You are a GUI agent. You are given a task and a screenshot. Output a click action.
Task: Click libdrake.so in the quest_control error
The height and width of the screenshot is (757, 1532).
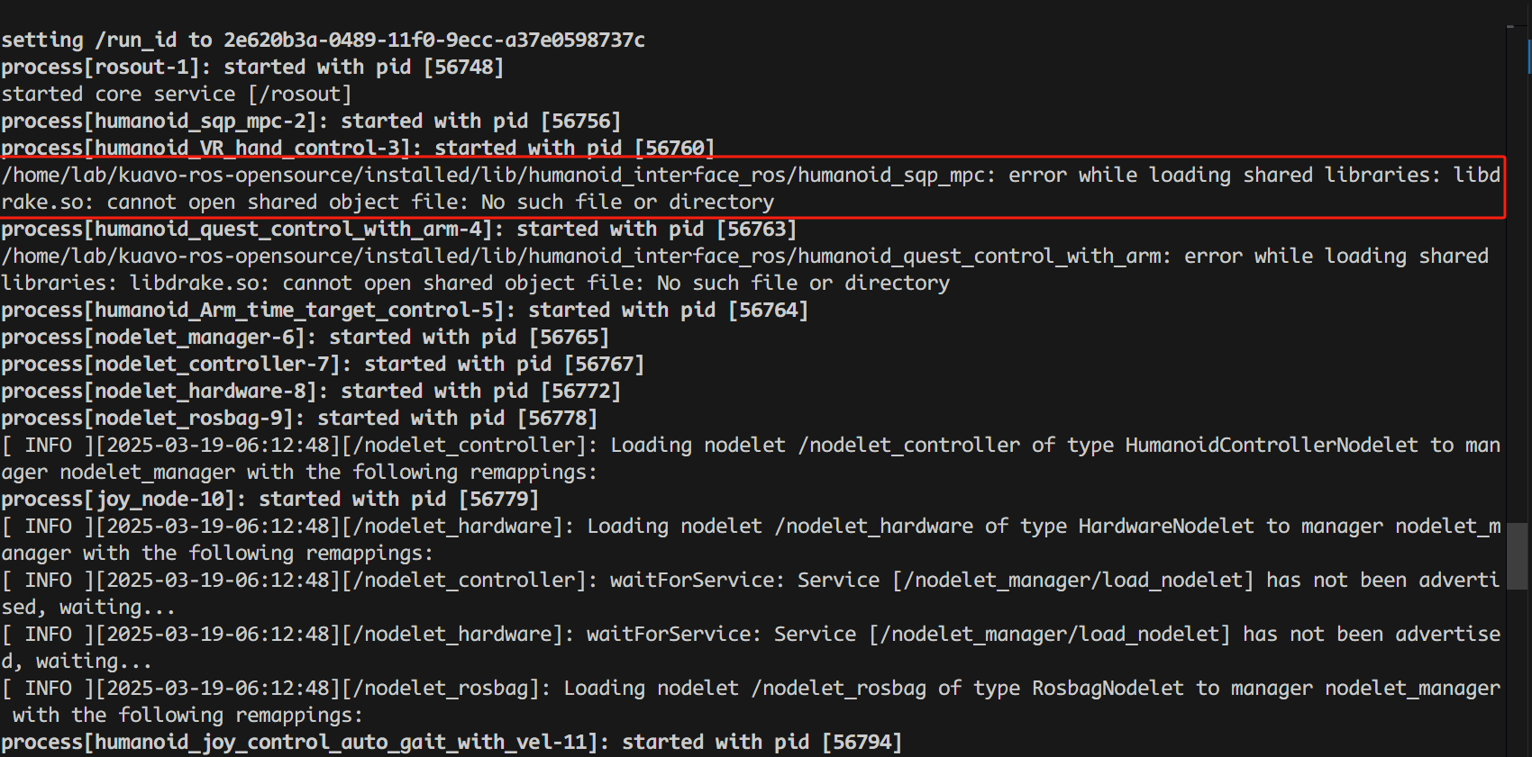[198, 283]
